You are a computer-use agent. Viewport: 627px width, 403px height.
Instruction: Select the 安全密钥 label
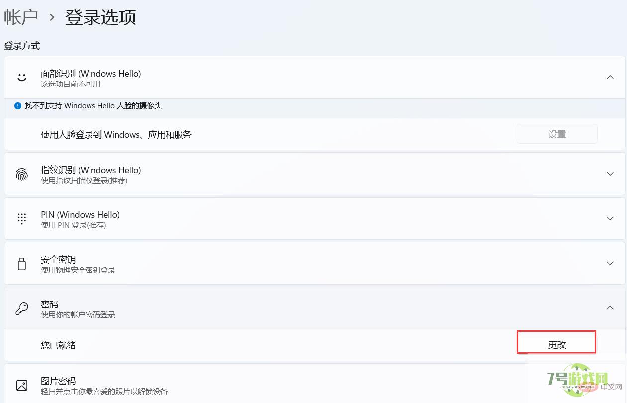pos(58,260)
